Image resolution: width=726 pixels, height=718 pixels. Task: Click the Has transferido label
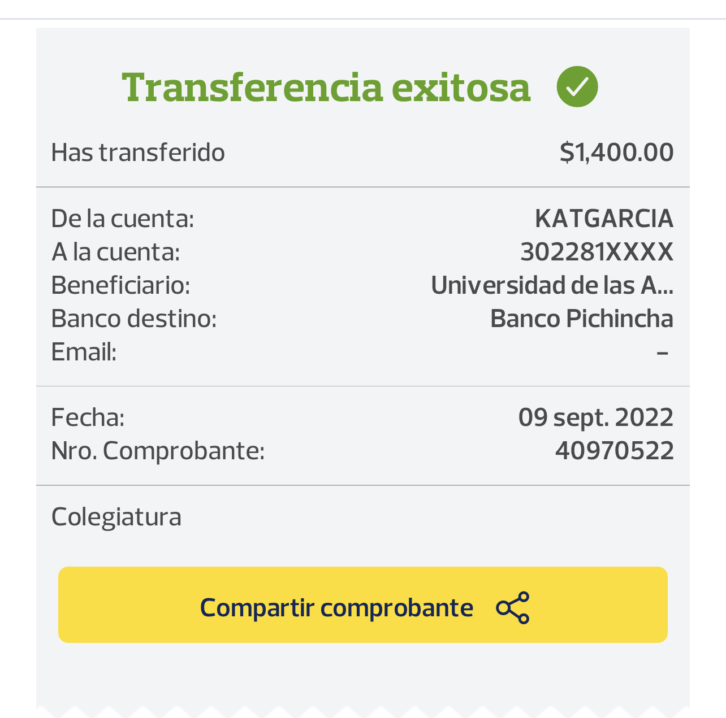[138, 153]
